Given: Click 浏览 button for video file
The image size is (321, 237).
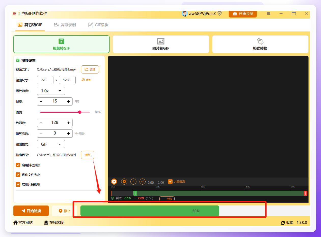Looking at the screenshot, I should click(x=90, y=69).
